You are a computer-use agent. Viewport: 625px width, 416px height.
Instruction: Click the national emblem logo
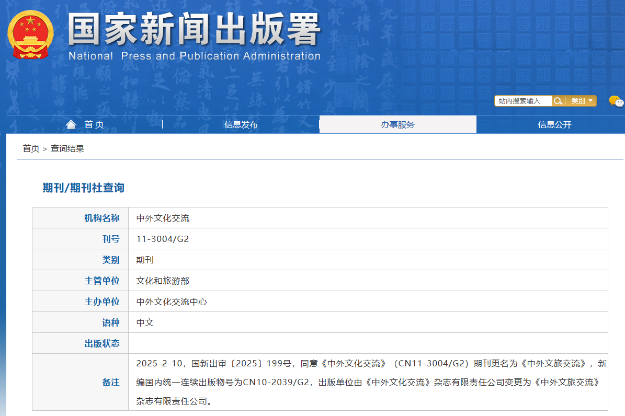(x=30, y=35)
